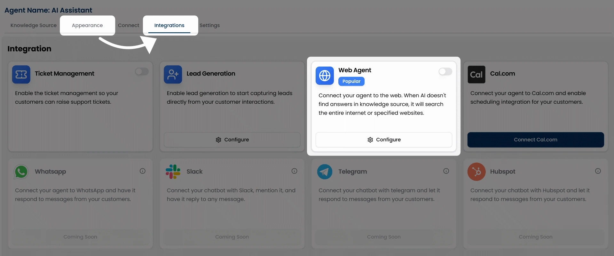The height and width of the screenshot is (256, 614).
Task: Open the Telegram card info icon
Action: (x=446, y=171)
